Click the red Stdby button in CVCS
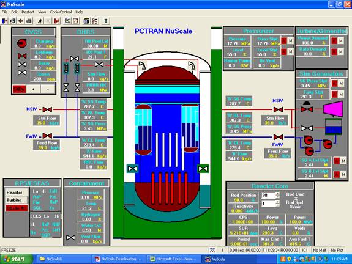The image size is (352, 264). click(x=19, y=89)
